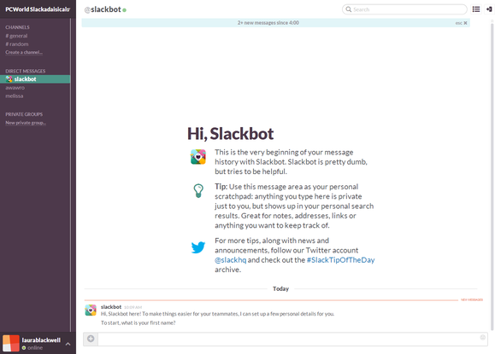Click the online status text below laurablackwell

[x=35, y=348]
